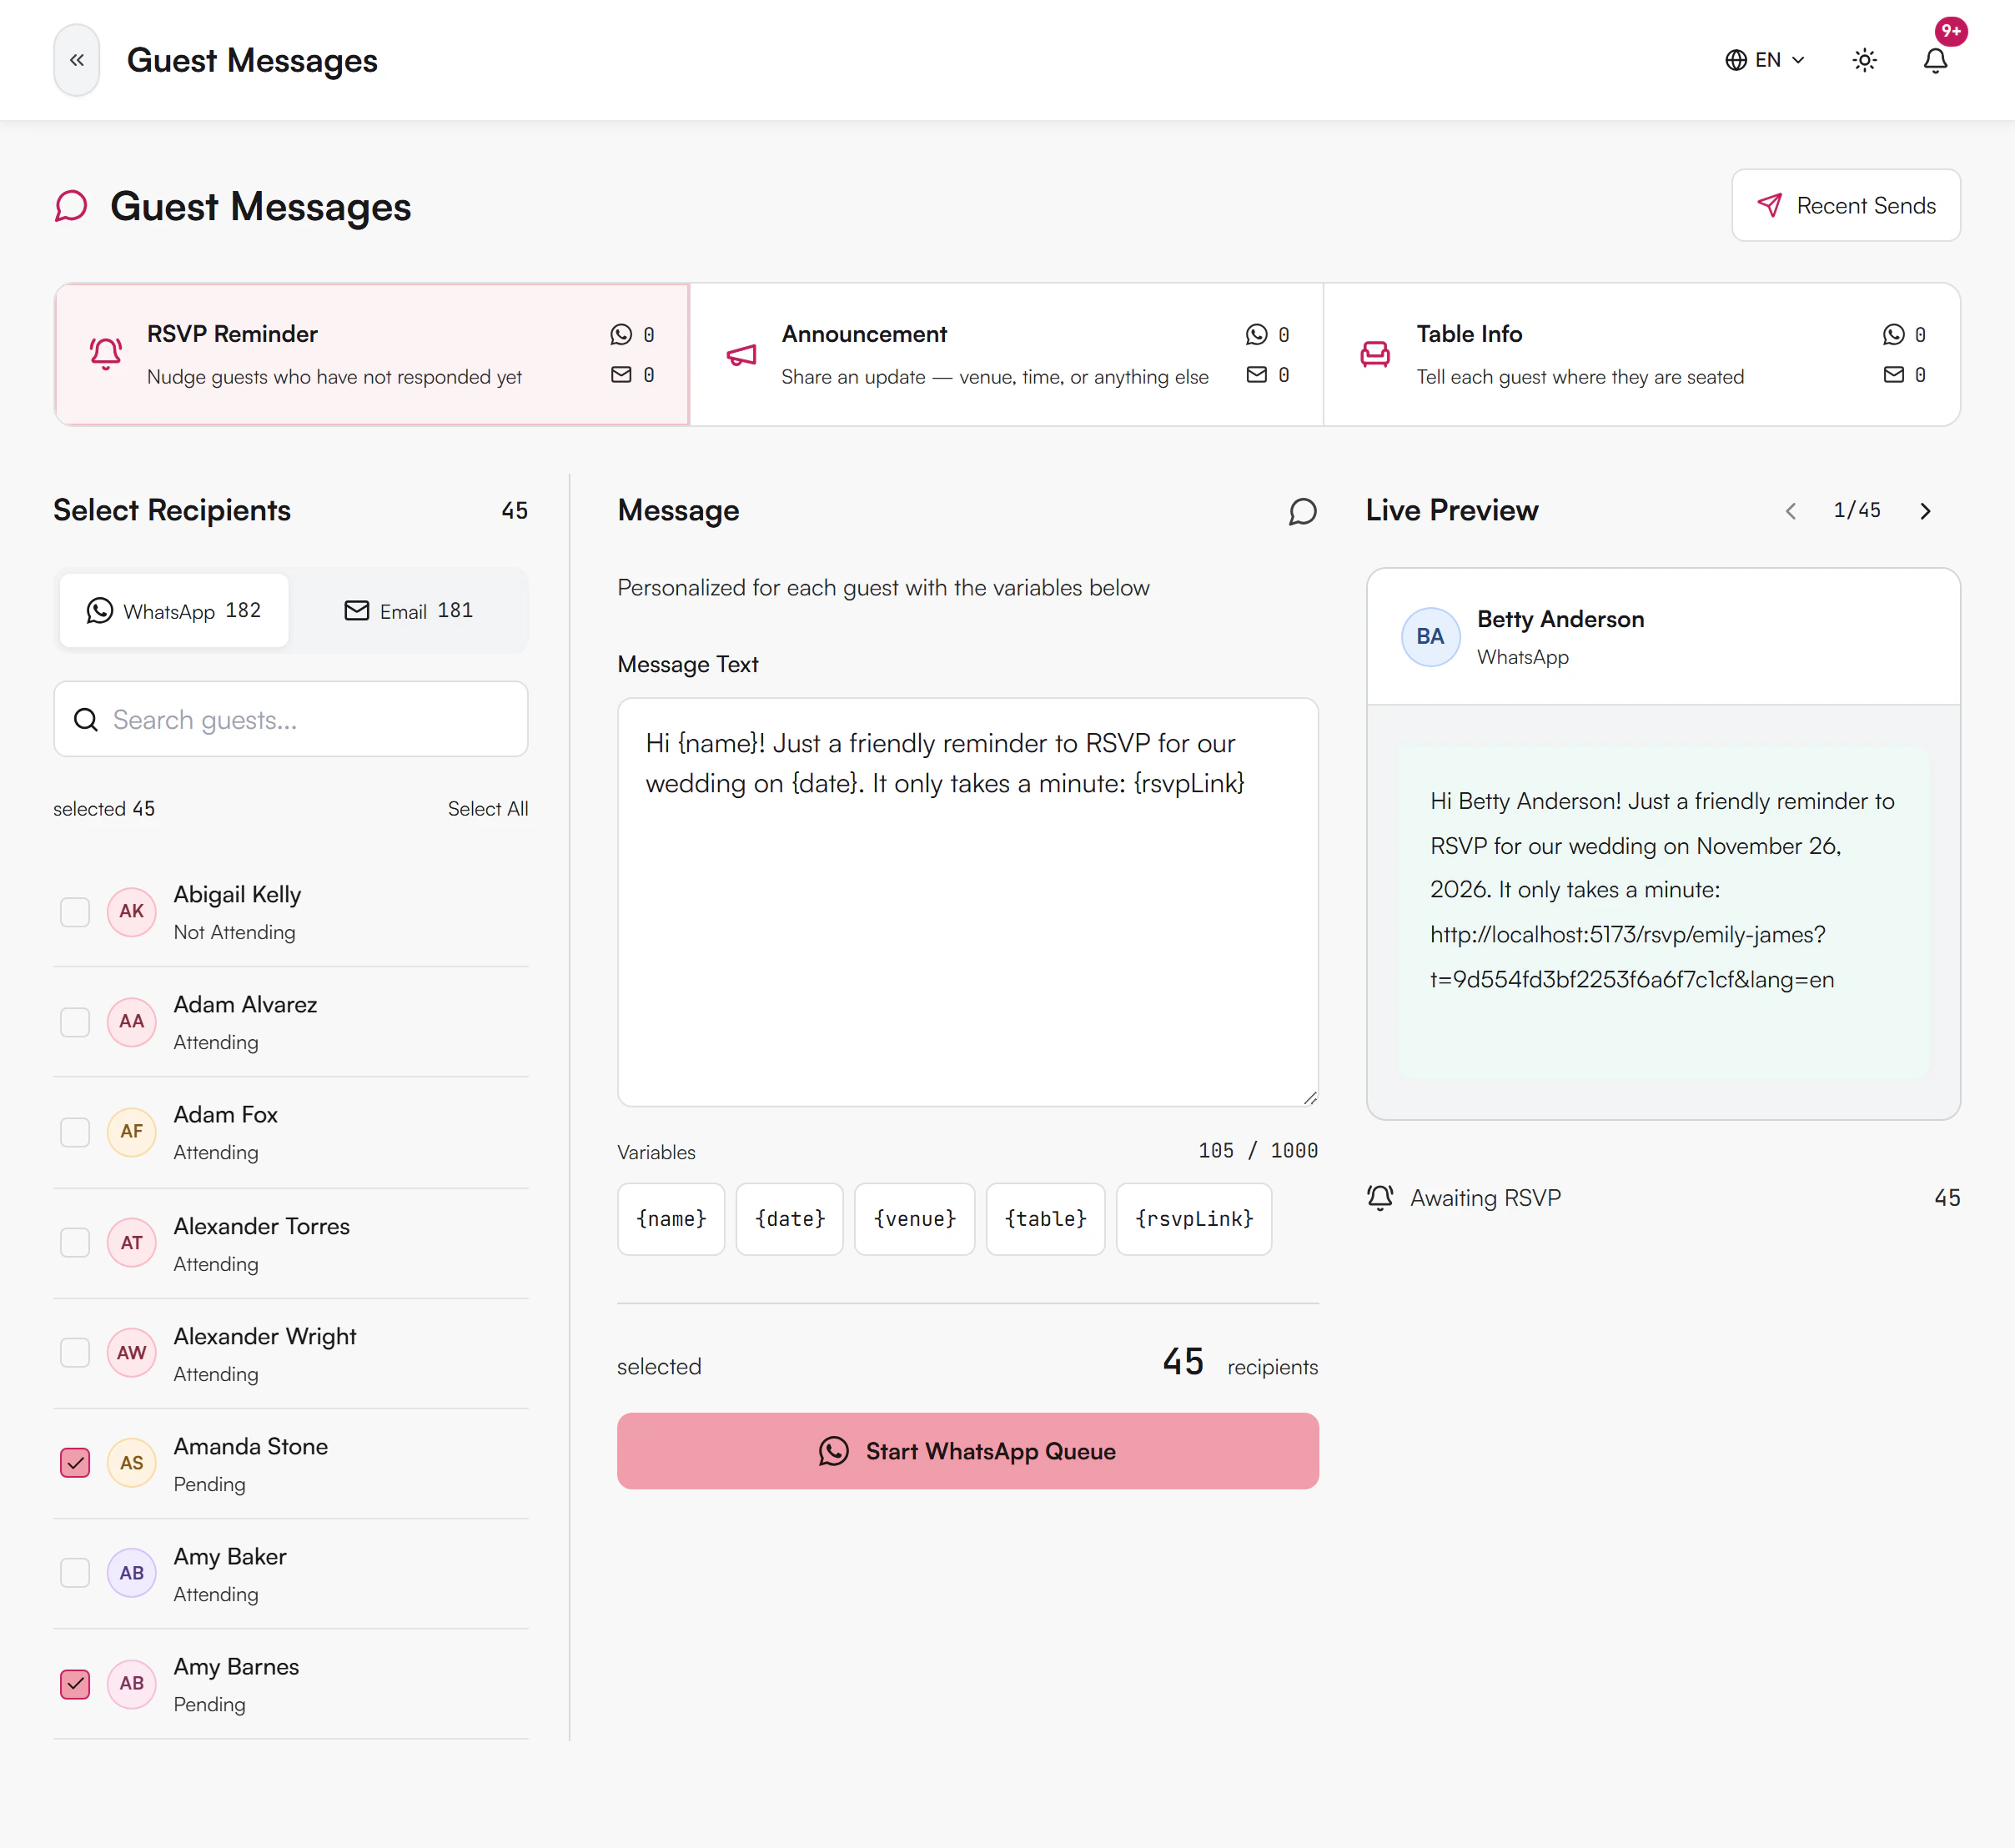Open notifications bell icon
Viewport: 2015px width, 1848px height.
click(x=1935, y=60)
